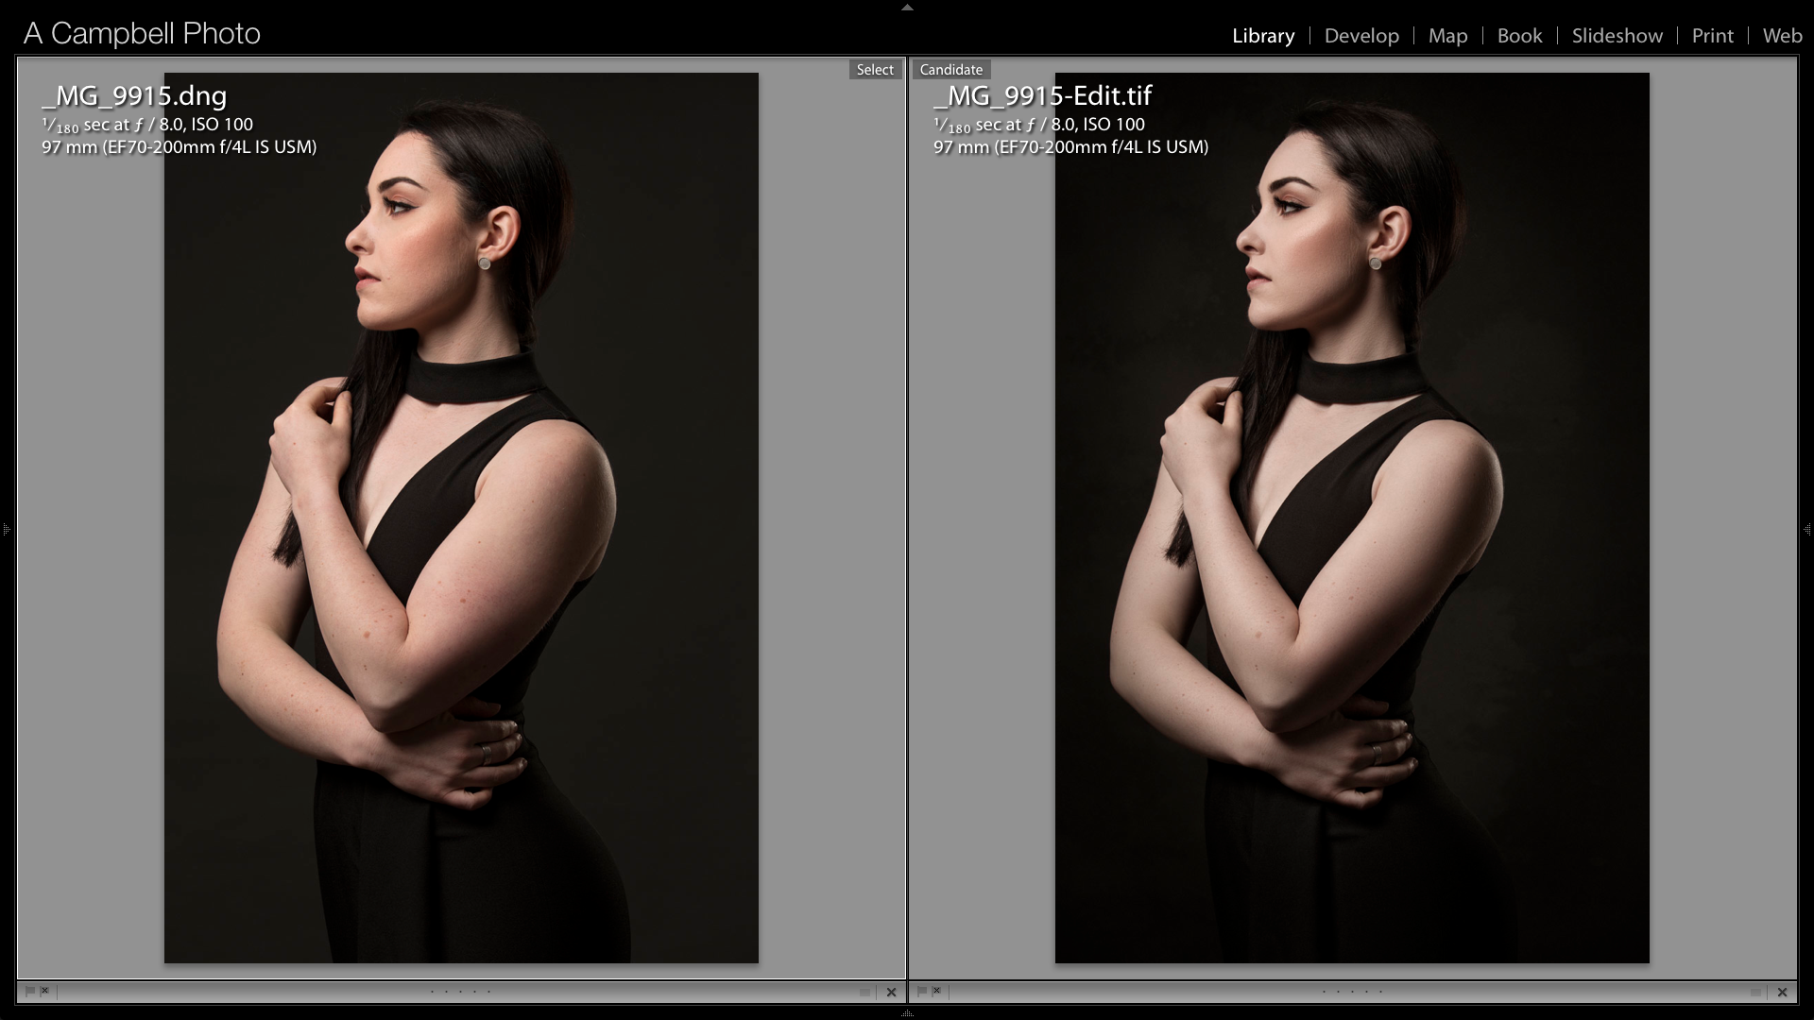The image size is (1814, 1020).
Task: Flag the Select photo as pick
Action: point(29,992)
